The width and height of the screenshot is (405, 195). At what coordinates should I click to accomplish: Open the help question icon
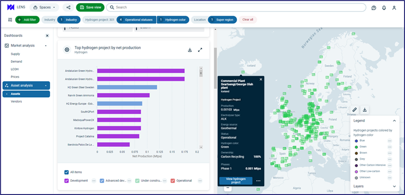[374, 8]
